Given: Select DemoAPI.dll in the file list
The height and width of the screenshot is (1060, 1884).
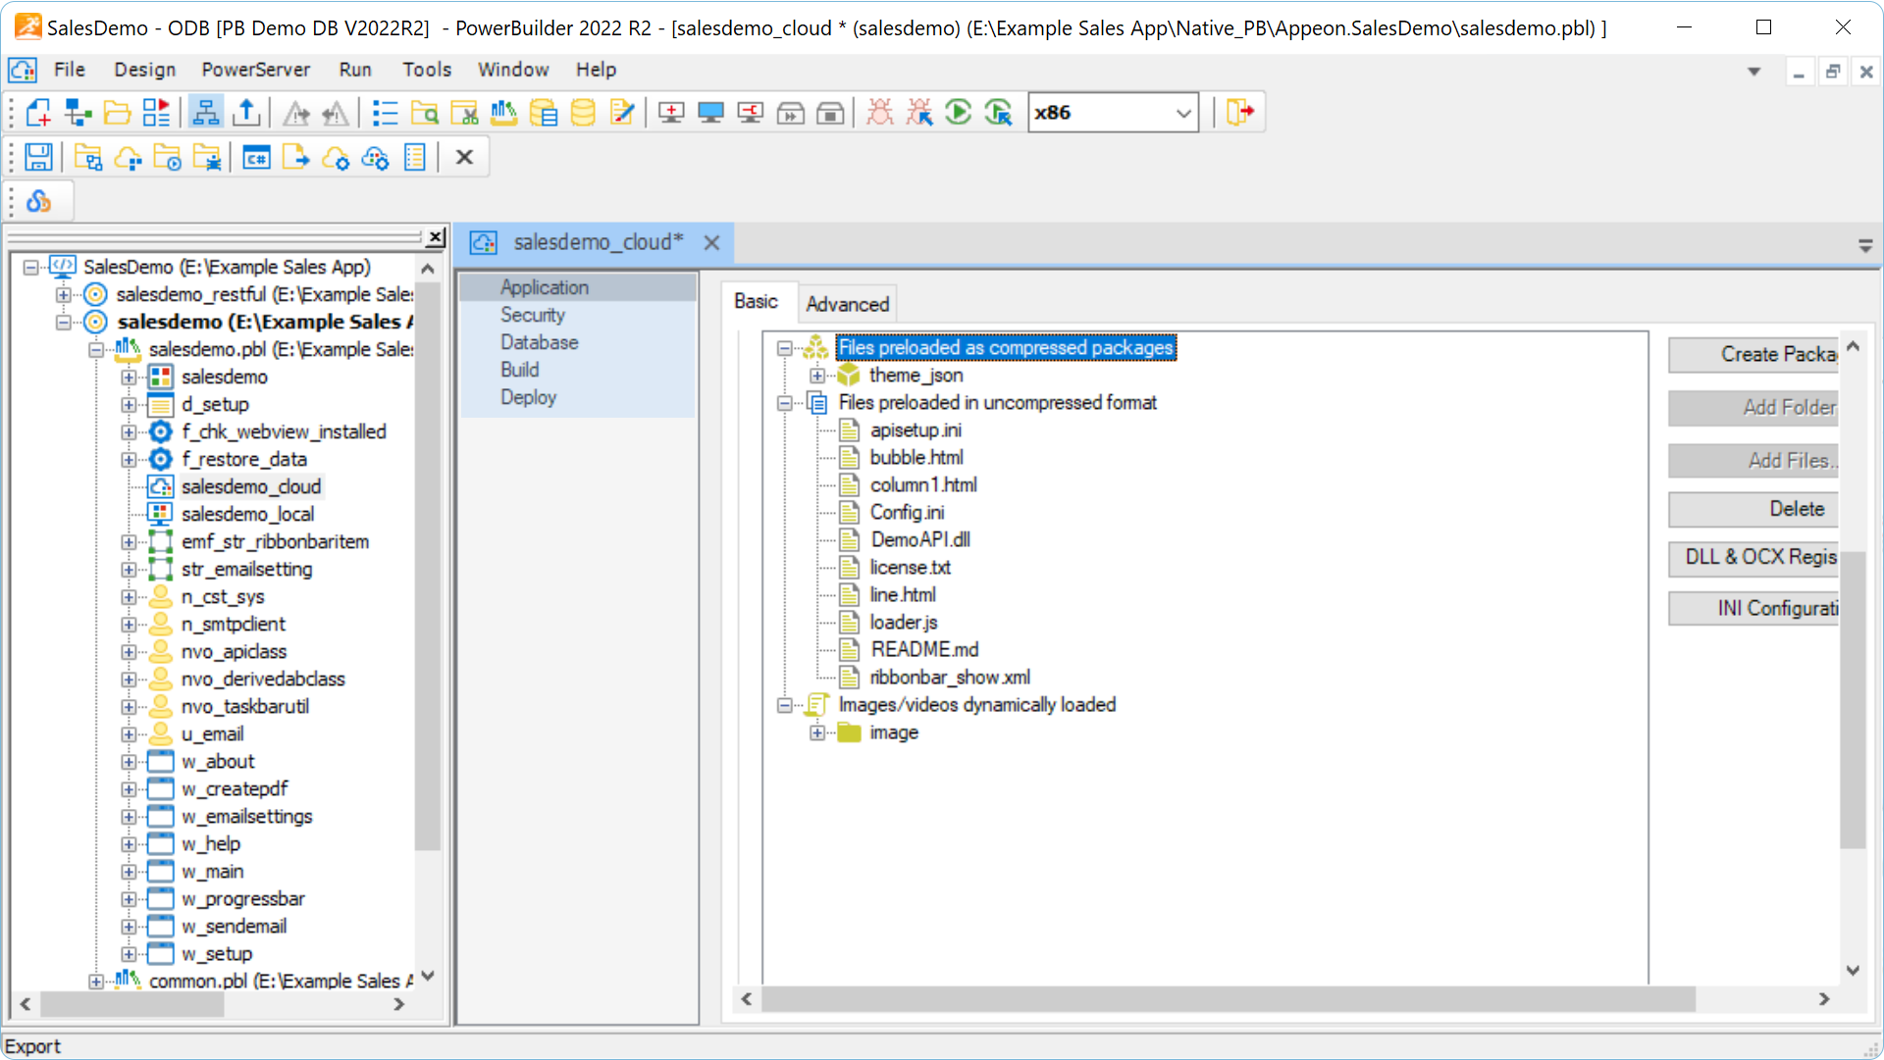Looking at the screenshot, I should point(920,539).
